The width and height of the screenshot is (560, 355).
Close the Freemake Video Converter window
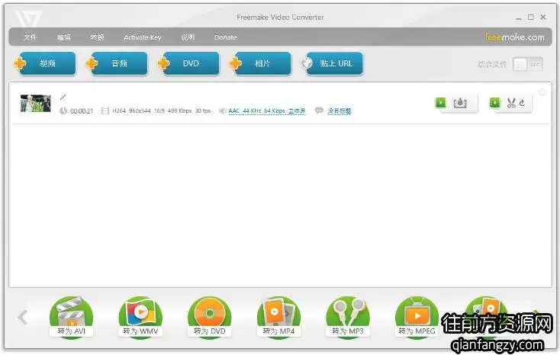tap(543, 17)
